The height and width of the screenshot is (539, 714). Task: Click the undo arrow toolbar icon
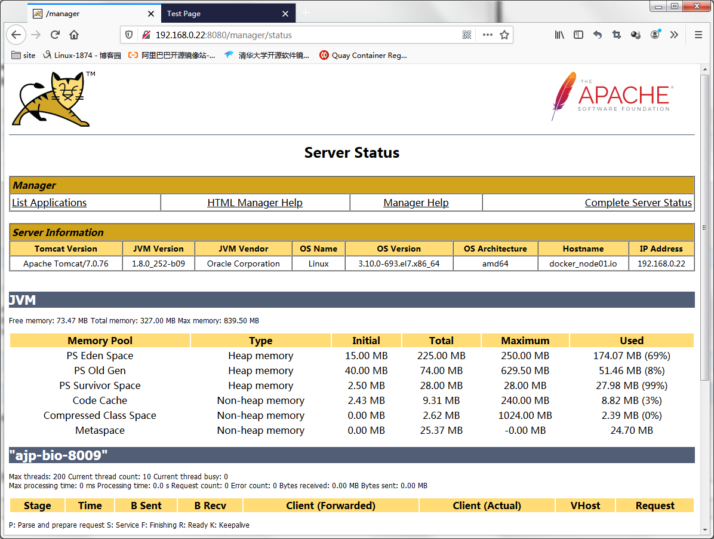coord(598,35)
